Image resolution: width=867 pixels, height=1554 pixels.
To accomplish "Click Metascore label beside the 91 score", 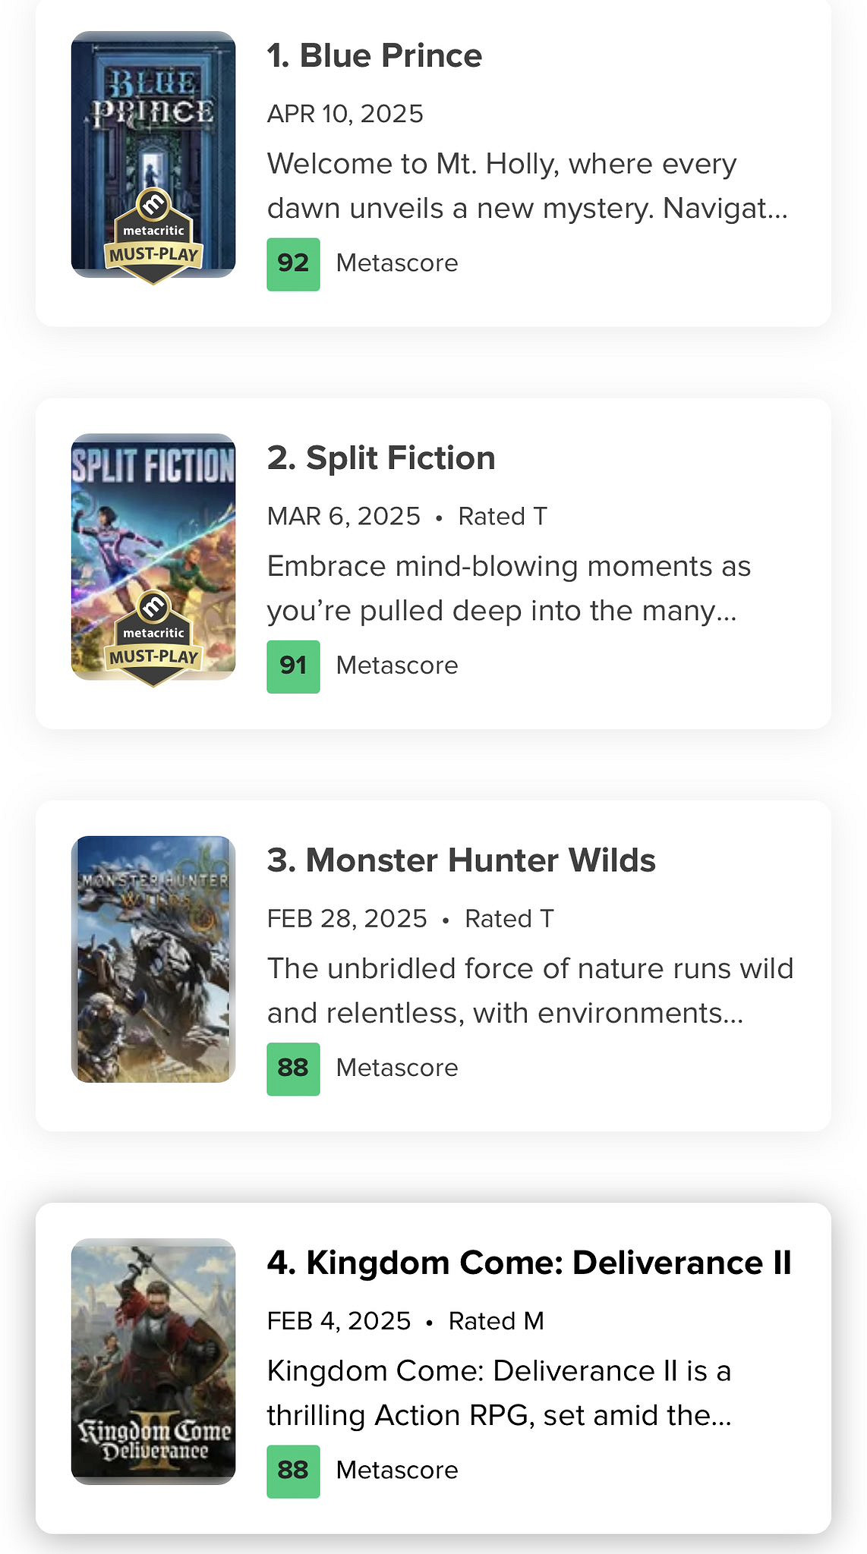I will click(x=397, y=666).
